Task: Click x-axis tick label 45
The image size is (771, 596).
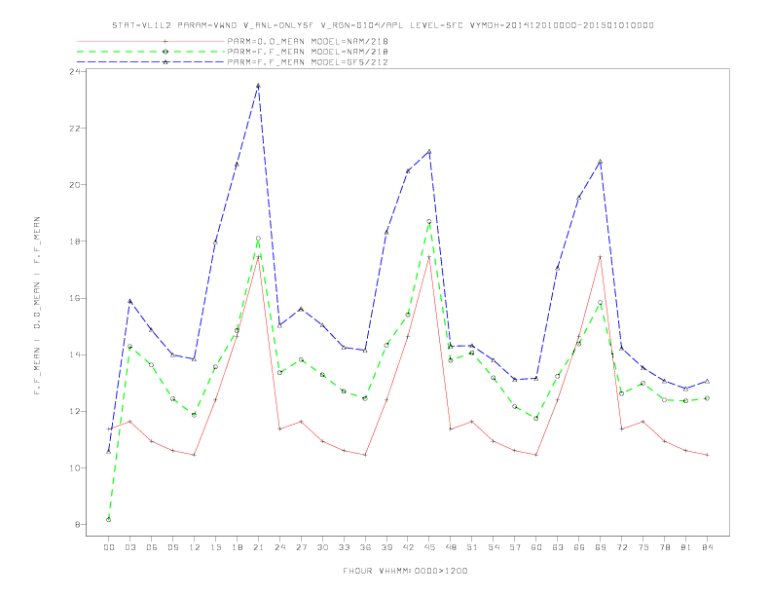Action: 429,547
